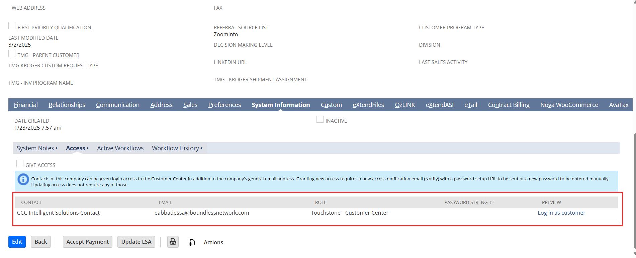Click the Update LSA button
This screenshot has width=636, height=258.
136,242
